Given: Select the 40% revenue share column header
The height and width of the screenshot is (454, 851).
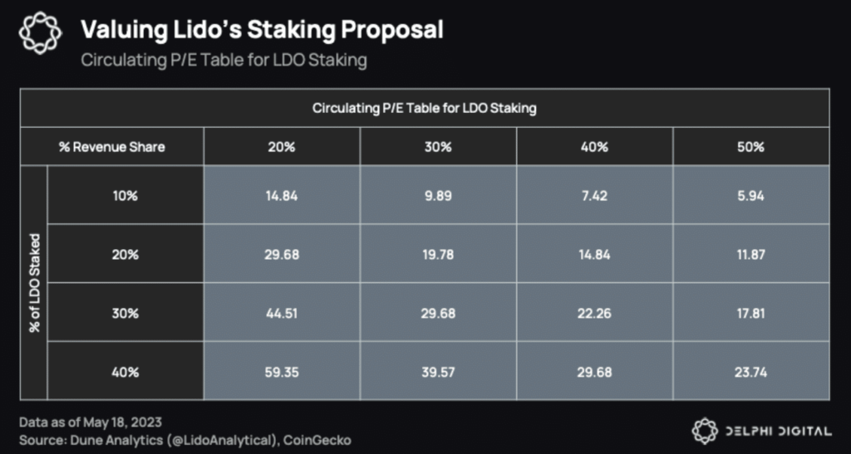Looking at the screenshot, I should click(594, 147).
